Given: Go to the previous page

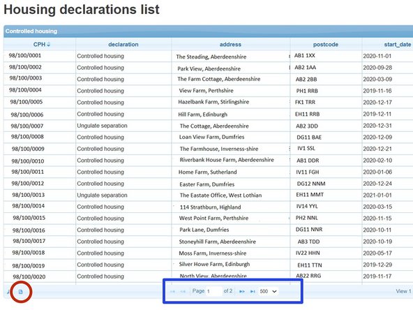Looking at the screenshot, I should [x=183, y=291].
